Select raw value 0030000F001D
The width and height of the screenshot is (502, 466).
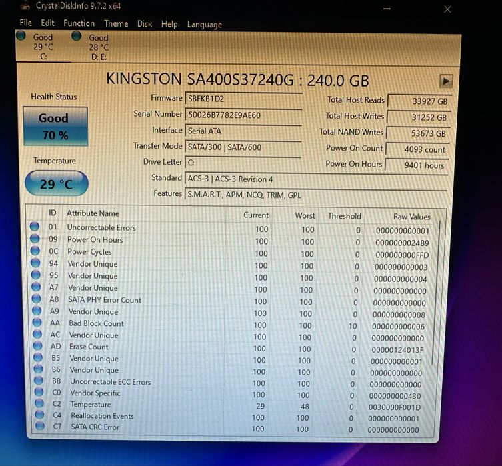(x=395, y=407)
